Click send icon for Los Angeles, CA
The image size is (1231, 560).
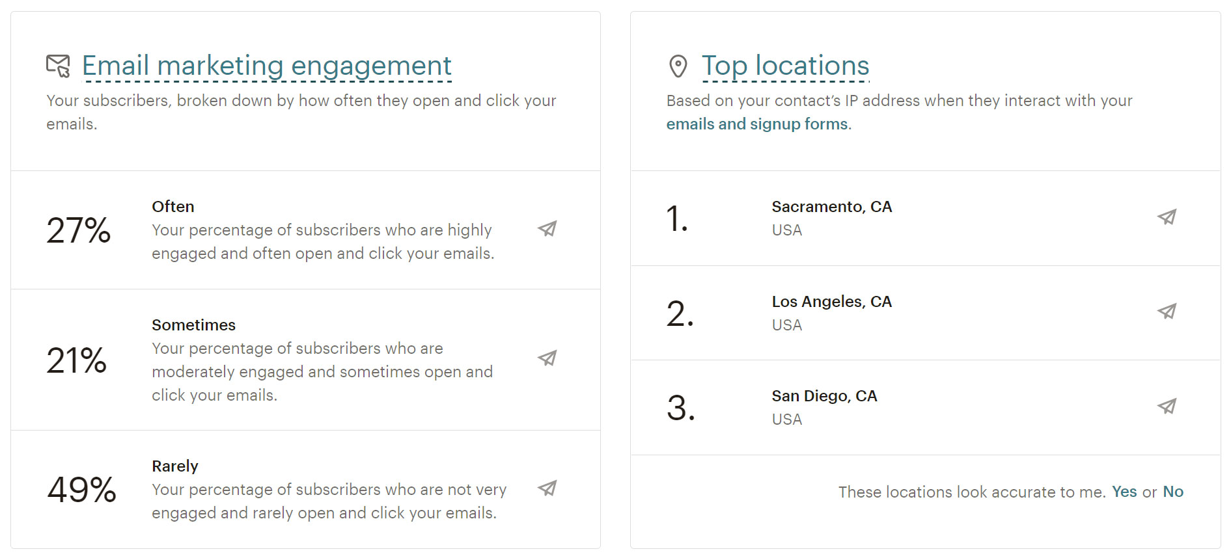(x=1167, y=312)
